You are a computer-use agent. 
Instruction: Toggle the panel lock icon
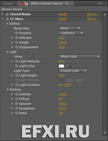(x=26, y=4)
